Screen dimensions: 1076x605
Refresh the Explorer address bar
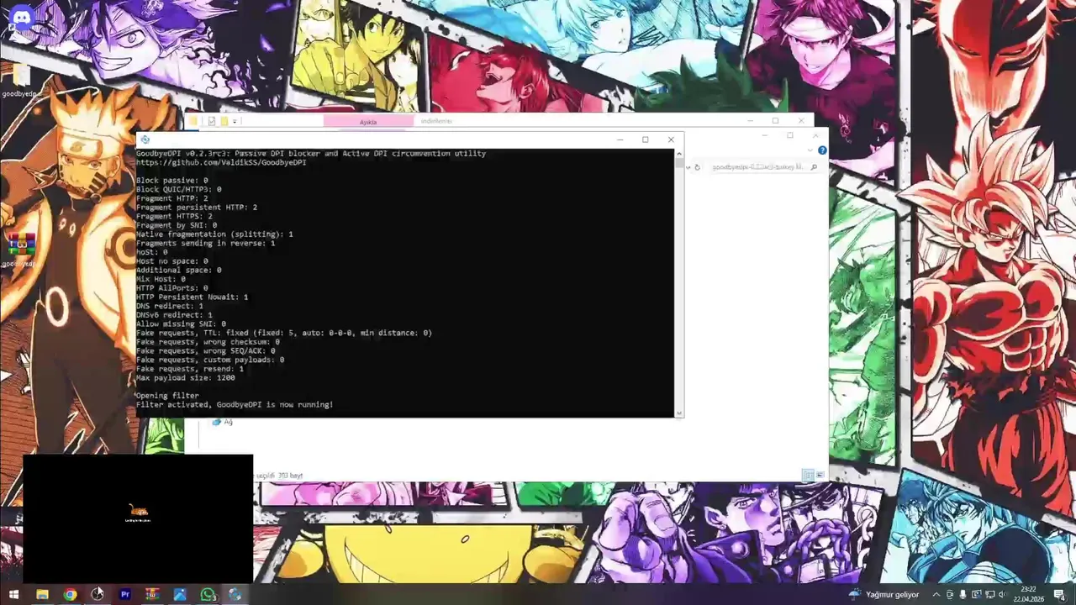697,167
